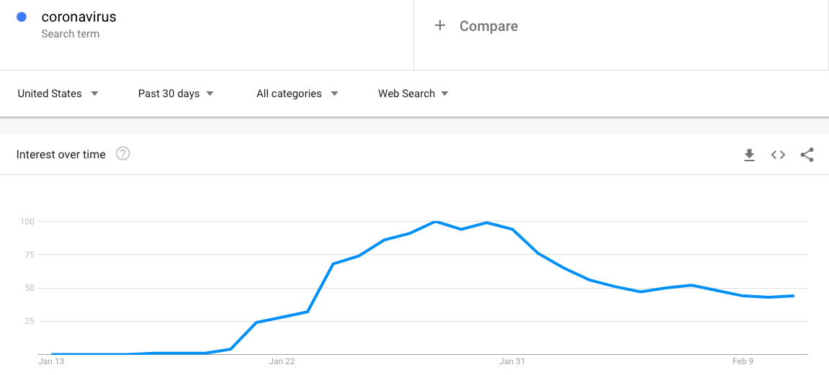The image size is (829, 375).
Task: Download the interest over time data
Action: click(749, 155)
